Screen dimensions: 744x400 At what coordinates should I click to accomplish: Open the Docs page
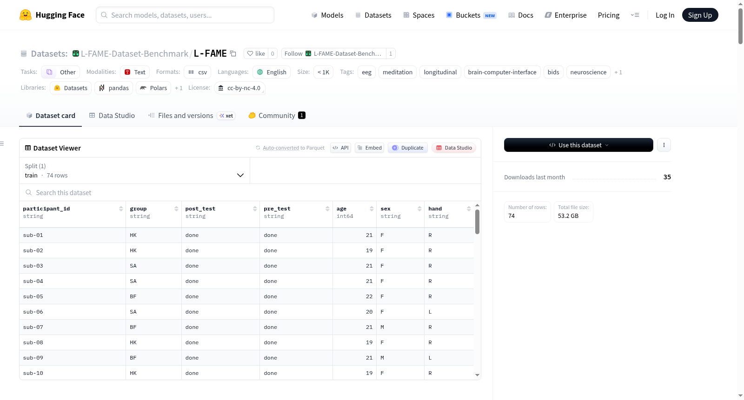(x=521, y=15)
